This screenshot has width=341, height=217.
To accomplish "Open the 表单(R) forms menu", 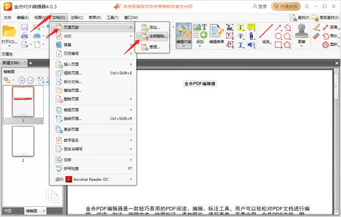I will [95, 18].
